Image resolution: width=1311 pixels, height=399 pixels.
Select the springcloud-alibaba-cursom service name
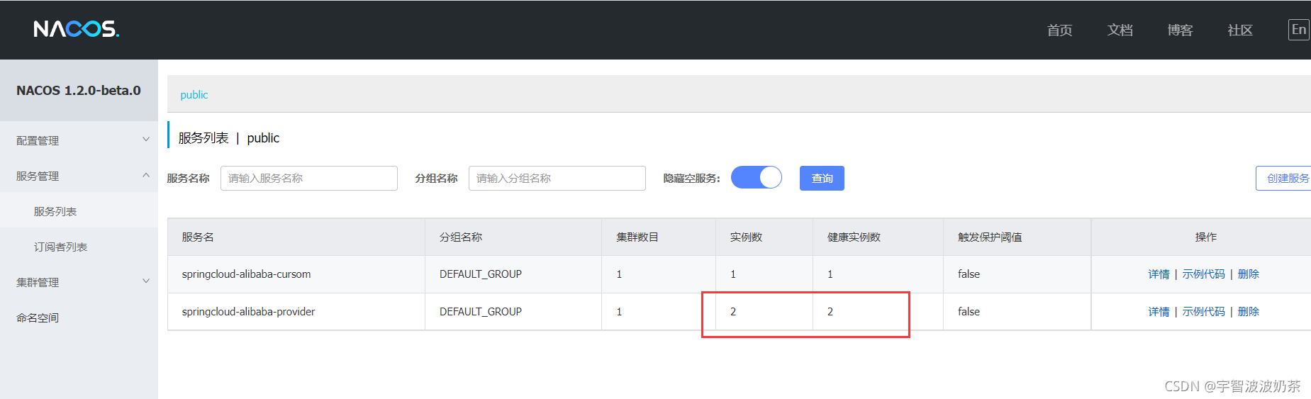coord(246,274)
